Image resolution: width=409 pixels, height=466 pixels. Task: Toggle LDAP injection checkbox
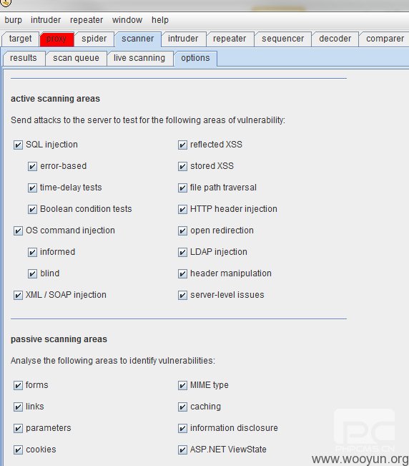[x=182, y=252]
